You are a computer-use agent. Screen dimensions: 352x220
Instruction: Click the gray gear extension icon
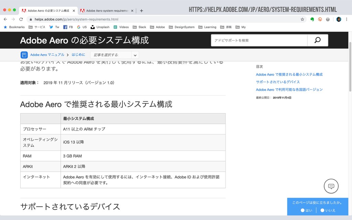click(328, 19)
